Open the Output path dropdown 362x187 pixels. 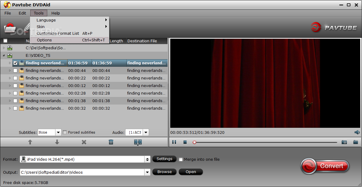(x=147, y=172)
